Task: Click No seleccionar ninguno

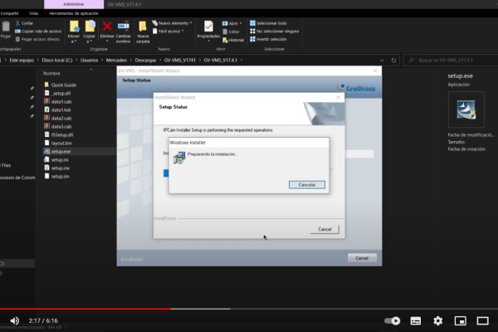Action: point(275,32)
